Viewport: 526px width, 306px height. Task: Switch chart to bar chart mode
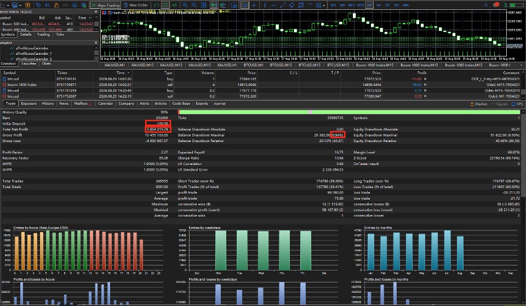point(156,5)
